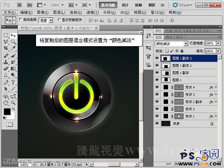This screenshot has height=168, width=224.
Task: Select the Lasso tool
Action: [x=6, y=42]
